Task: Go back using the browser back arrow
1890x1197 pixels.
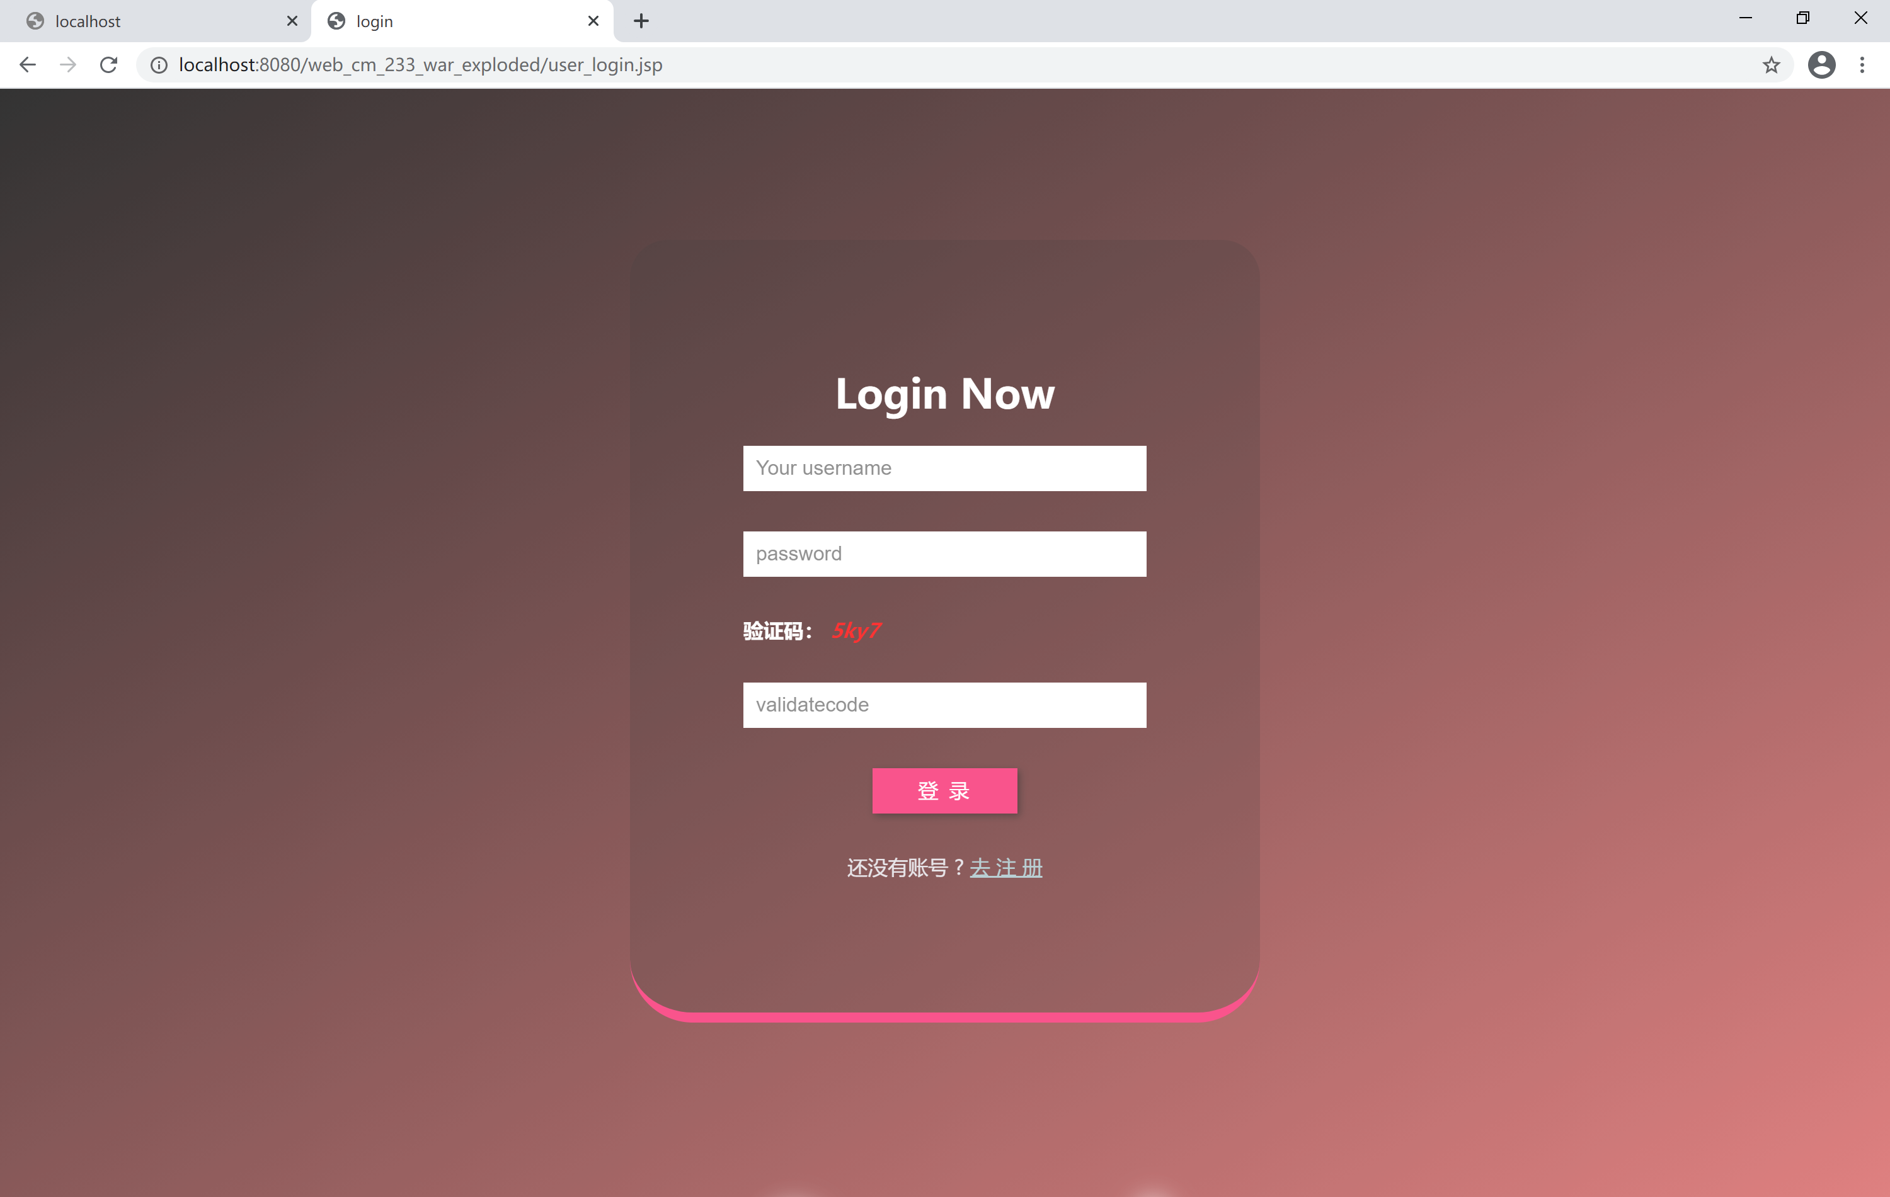Action: [x=28, y=65]
